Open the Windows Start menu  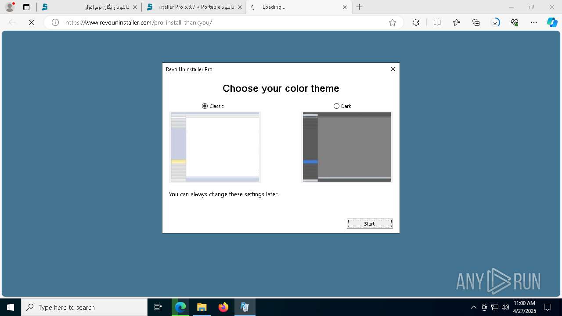pos(11,307)
